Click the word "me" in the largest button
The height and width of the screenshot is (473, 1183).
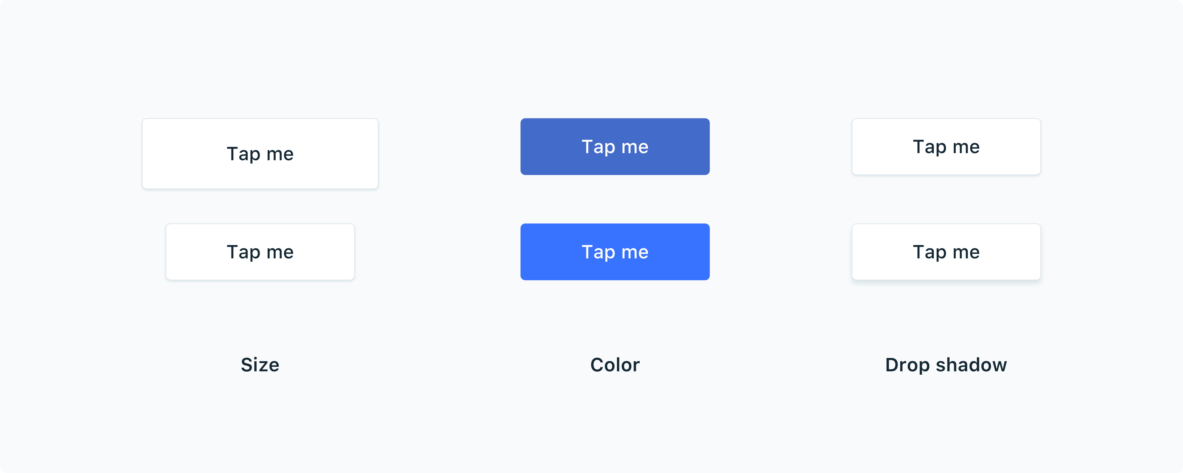point(280,154)
